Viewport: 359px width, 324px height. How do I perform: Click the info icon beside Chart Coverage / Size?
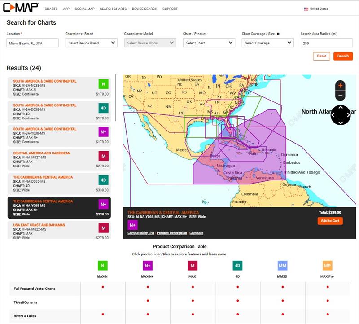coord(278,34)
